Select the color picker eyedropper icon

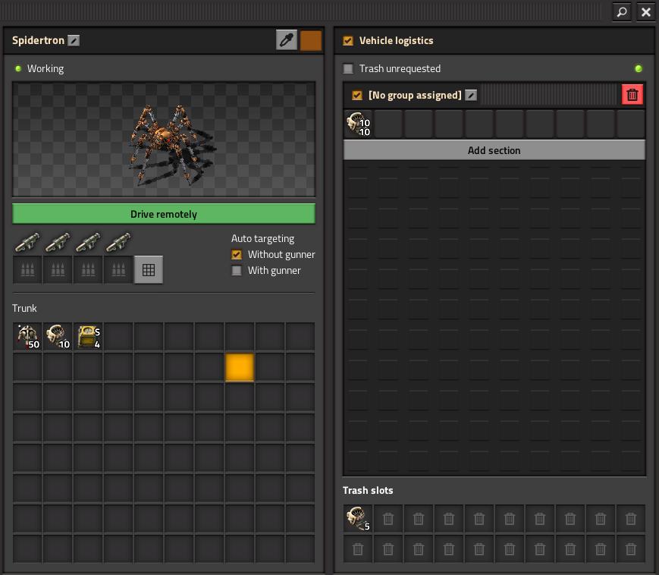tap(287, 40)
